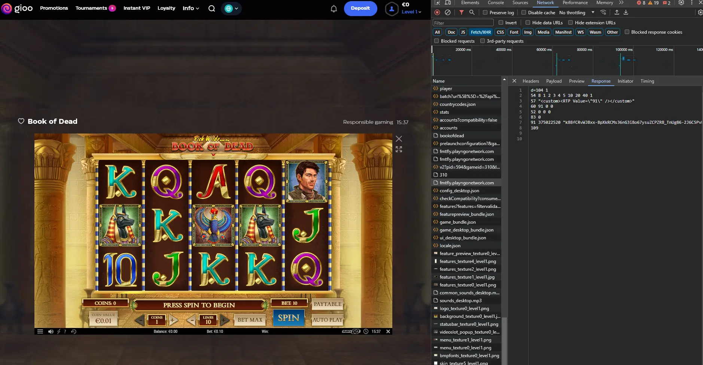Import HAR file upload icon
The image size is (703, 365).
point(617,12)
